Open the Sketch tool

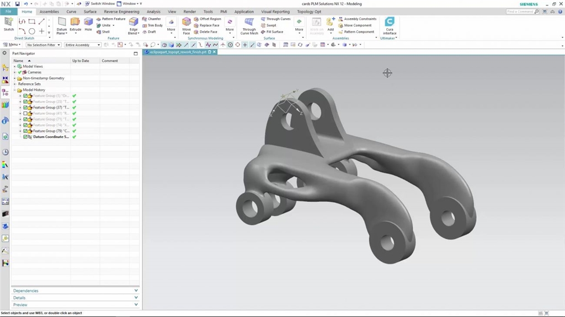click(x=9, y=24)
